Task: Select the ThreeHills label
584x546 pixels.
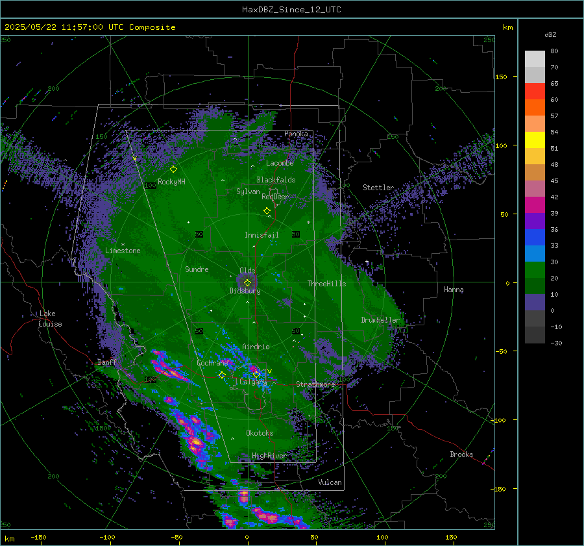Action: [326, 284]
